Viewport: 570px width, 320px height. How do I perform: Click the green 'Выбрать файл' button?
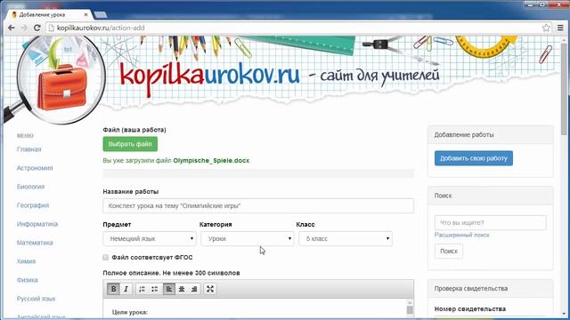[x=130, y=144]
